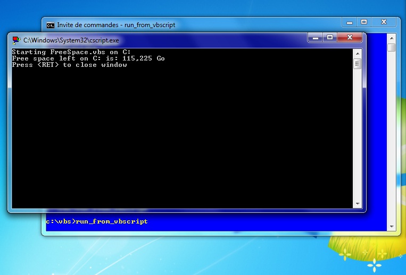Click the cscript.exe title bar text
The image size is (406, 275).
(71, 40)
